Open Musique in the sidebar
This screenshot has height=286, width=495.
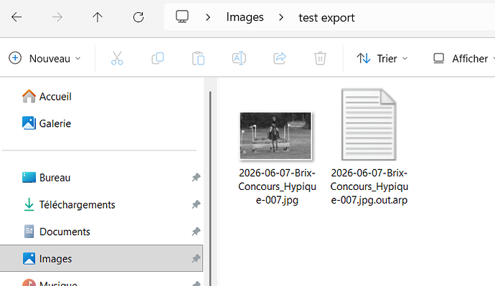(49, 283)
